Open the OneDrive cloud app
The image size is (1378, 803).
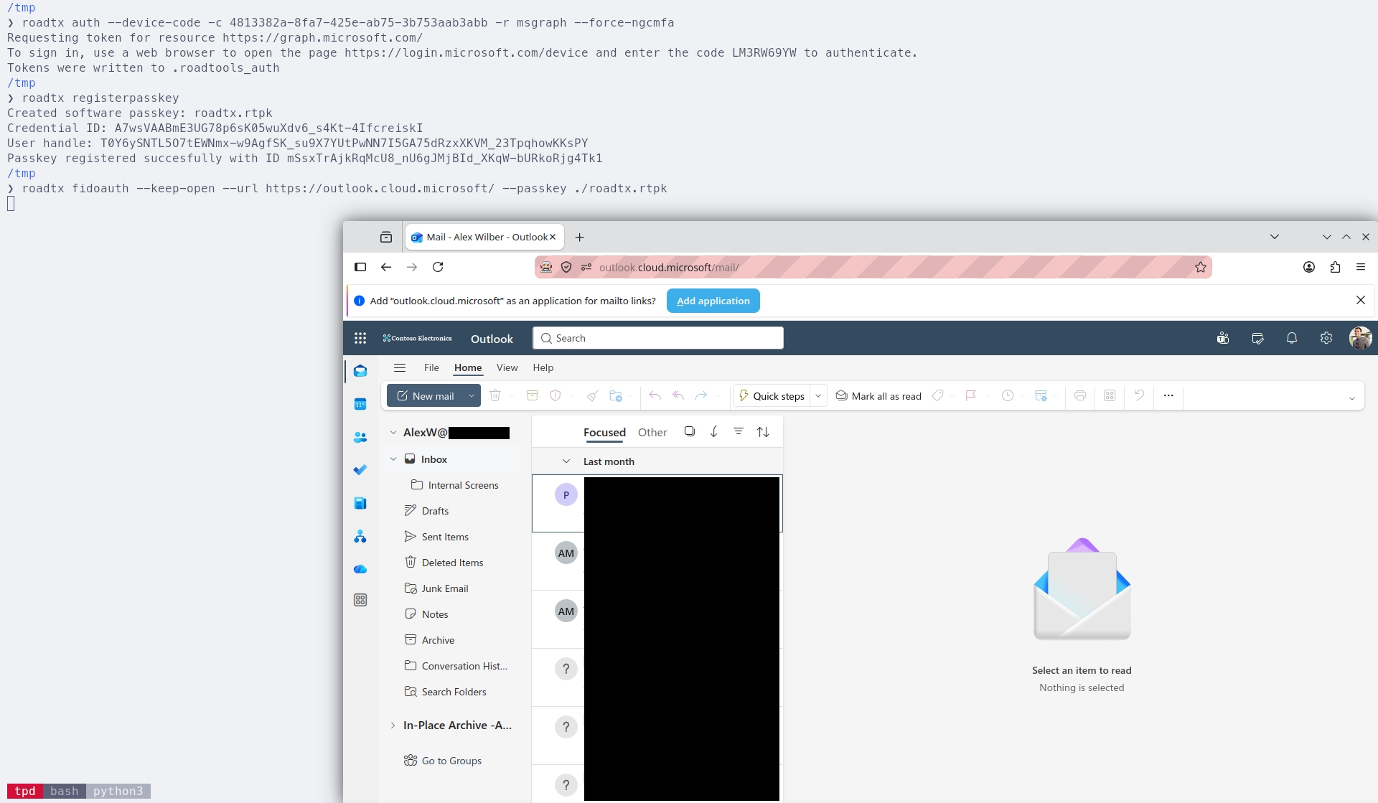[x=360, y=569]
